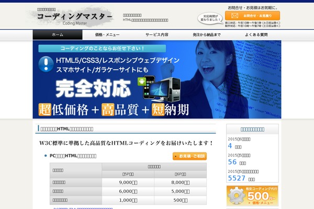Click the smiling woman hero image
314x209 pixels.
point(215,80)
